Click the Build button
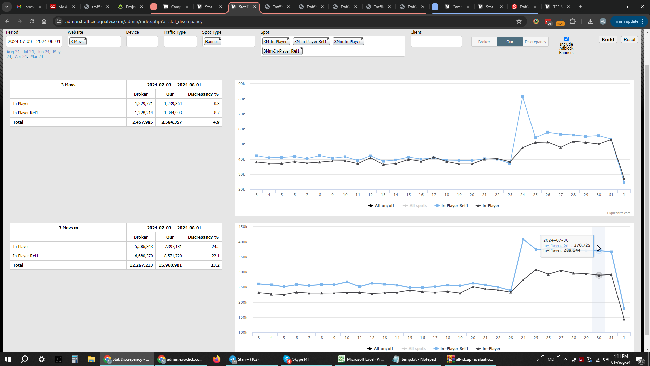The width and height of the screenshot is (650, 366). click(x=608, y=39)
